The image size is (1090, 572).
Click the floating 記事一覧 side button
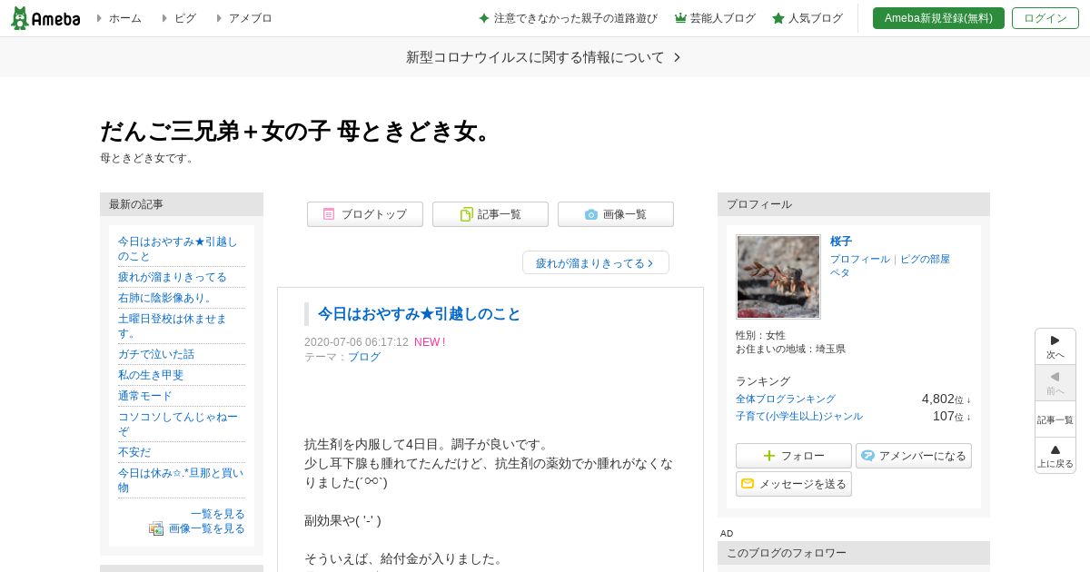coord(1055,419)
